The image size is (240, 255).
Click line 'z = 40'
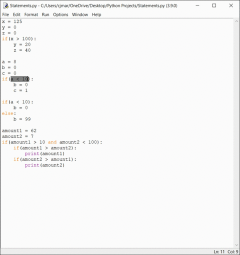pyautogui.click(x=22, y=50)
